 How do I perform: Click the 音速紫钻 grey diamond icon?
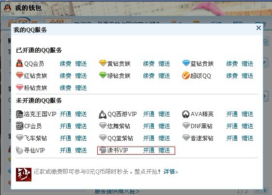point(186,138)
